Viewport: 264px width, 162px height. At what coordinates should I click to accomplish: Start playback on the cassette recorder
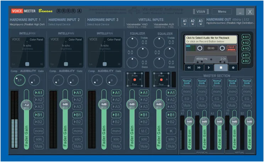[x=209, y=67]
